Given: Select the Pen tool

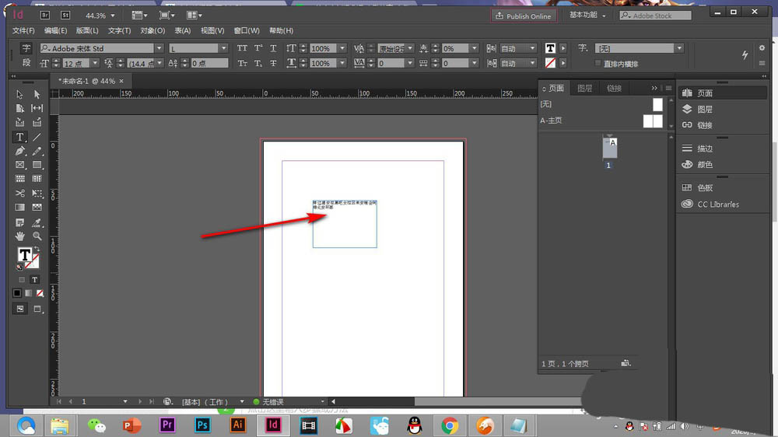Looking at the screenshot, I should [20, 151].
